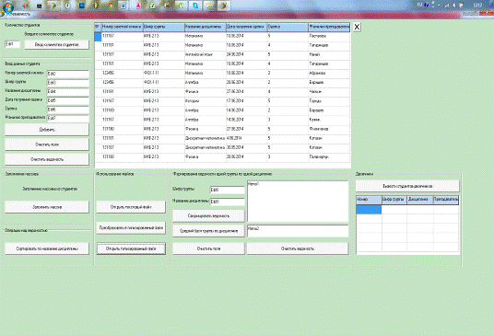Viewport: 494px width, 335px height.
Task: Open Google Chrome from the taskbar
Action: tap(111, 6)
